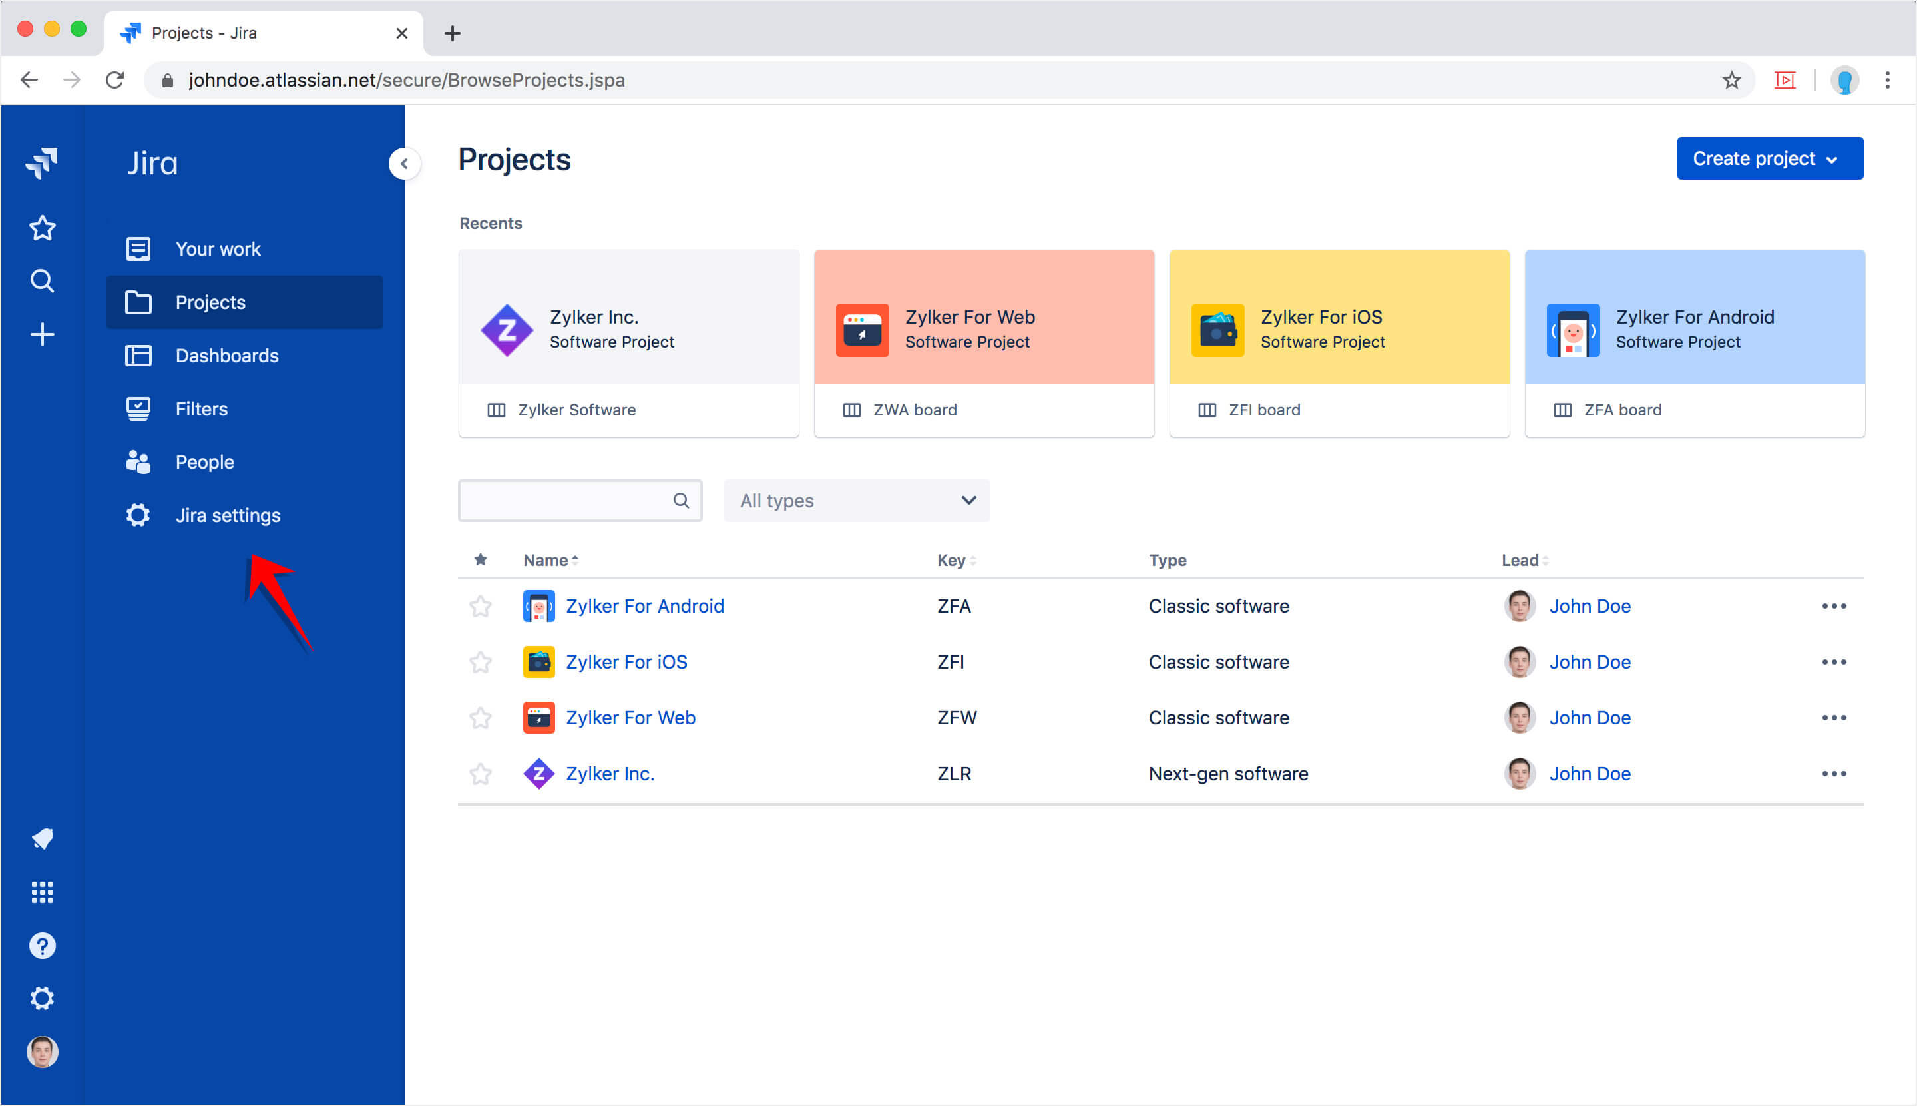
Task: Toggle star for Zylker Inc.
Action: click(479, 773)
